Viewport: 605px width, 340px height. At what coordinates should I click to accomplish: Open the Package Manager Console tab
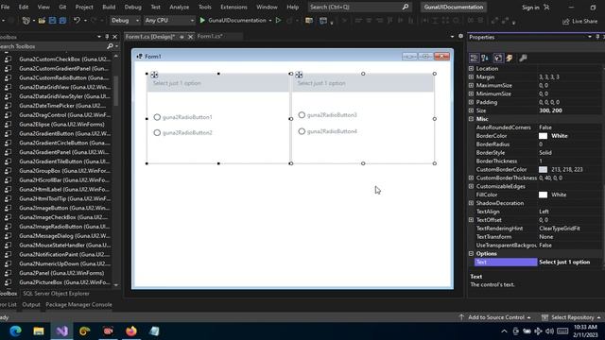tap(78, 304)
